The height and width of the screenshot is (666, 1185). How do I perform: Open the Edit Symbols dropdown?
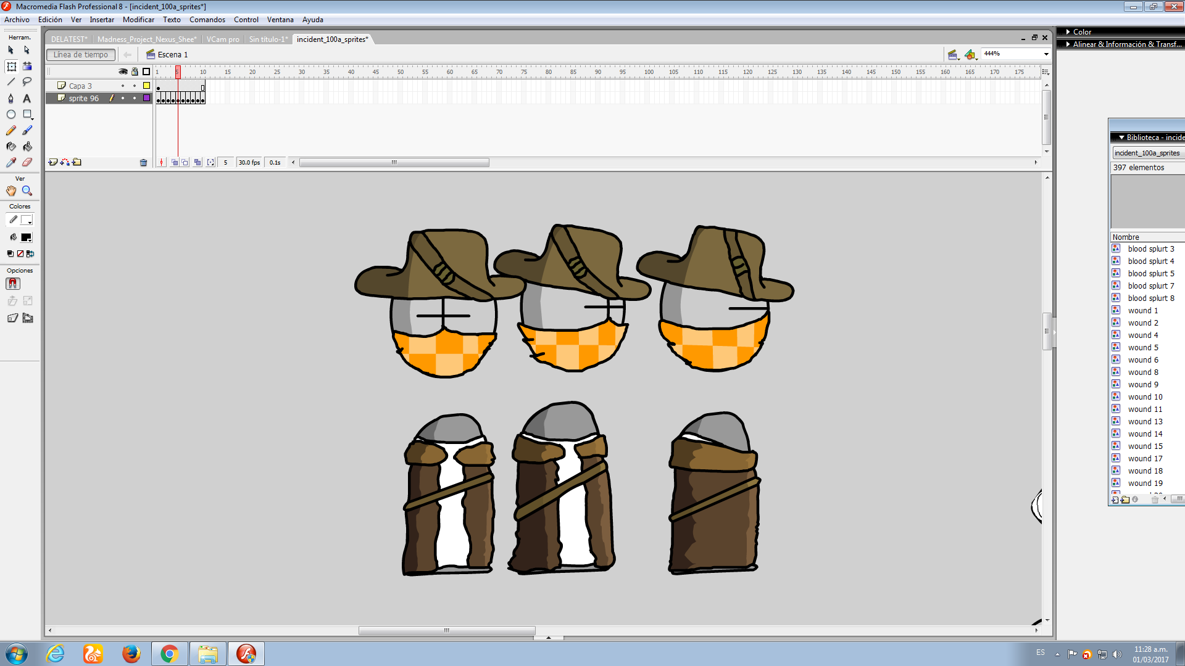pyautogui.click(x=971, y=55)
